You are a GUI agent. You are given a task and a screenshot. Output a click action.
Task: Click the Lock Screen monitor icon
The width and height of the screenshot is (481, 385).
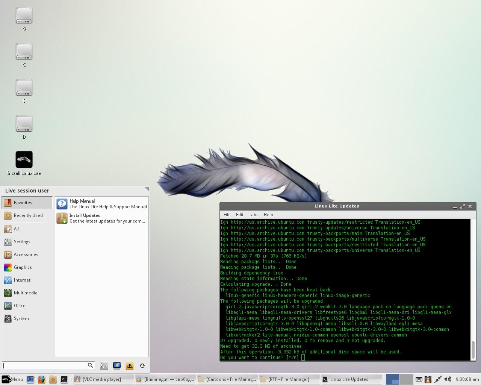tap(117, 366)
